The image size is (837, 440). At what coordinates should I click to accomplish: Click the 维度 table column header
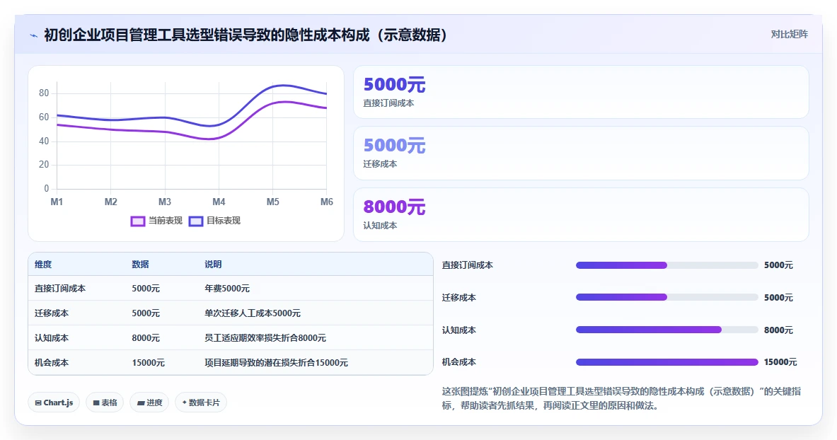pyautogui.click(x=43, y=265)
